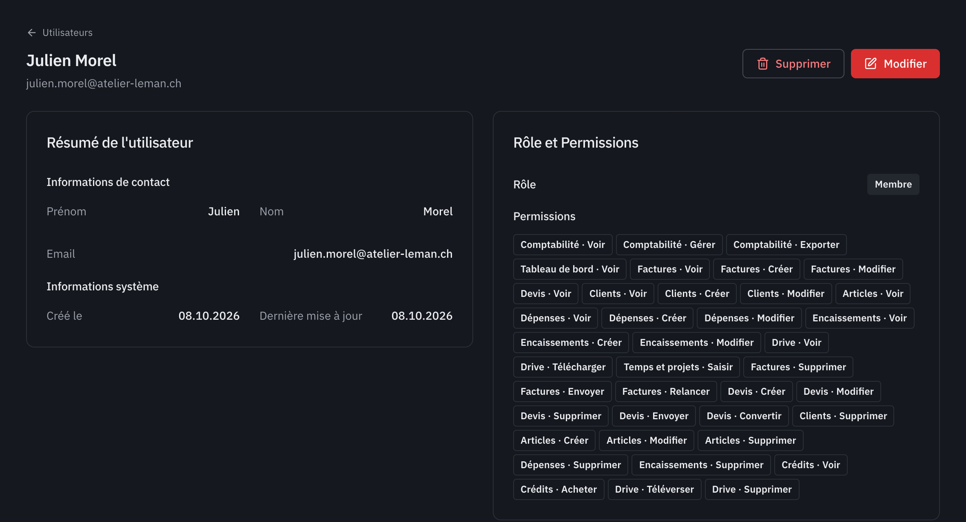Click the Clients · Modifier tag
Screen dimensions: 966x522
tap(786, 294)
